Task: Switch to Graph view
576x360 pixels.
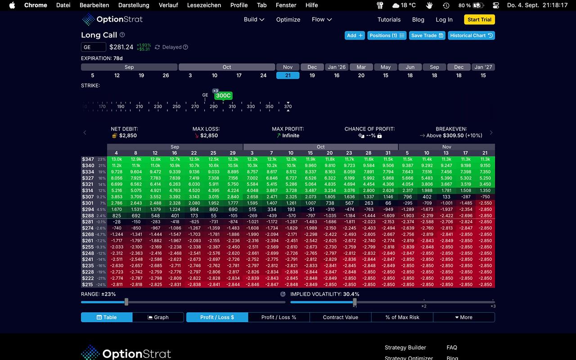Action: [158, 317]
